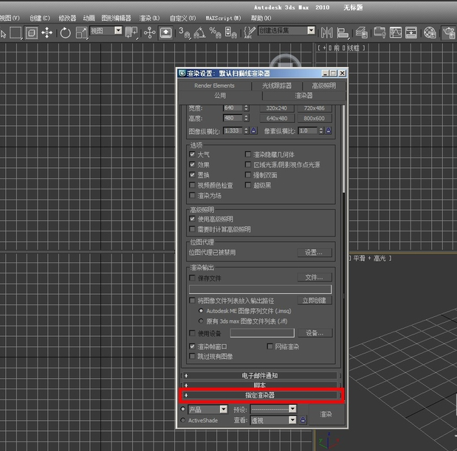Toggle the image aspect ratio lock icon
This screenshot has height=451, width=457.
[253, 130]
